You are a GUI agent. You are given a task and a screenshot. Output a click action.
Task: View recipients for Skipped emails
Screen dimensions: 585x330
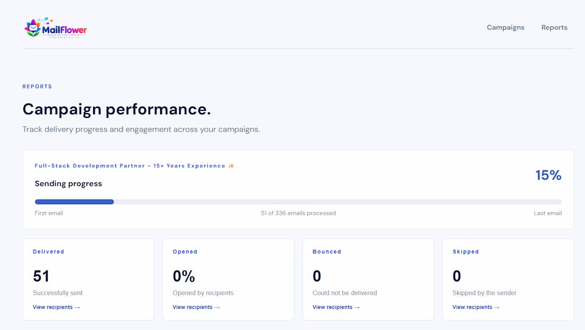(476, 307)
